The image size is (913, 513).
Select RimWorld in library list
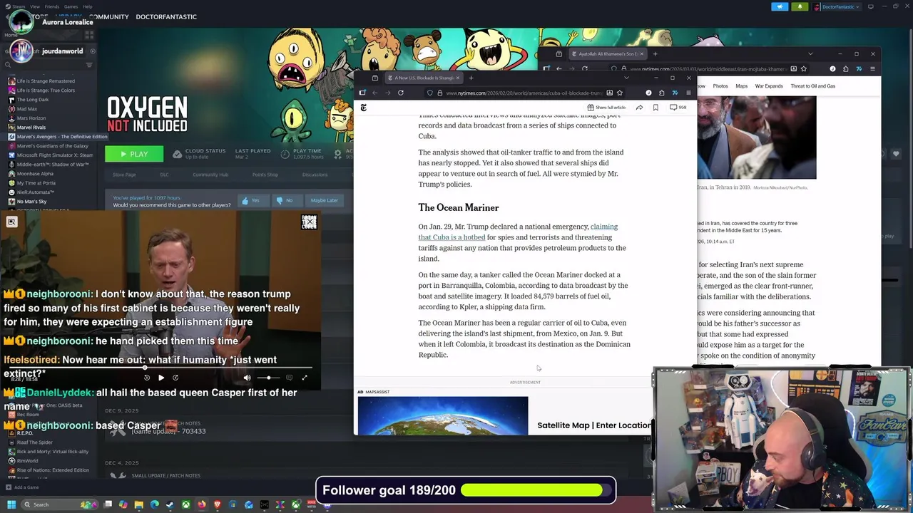pyautogui.click(x=27, y=461)
